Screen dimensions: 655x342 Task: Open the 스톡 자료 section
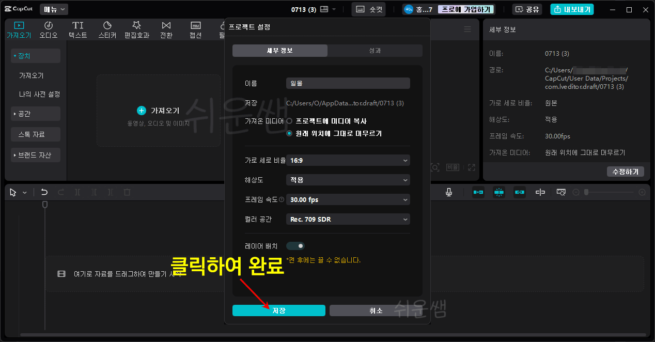(36, 134)
